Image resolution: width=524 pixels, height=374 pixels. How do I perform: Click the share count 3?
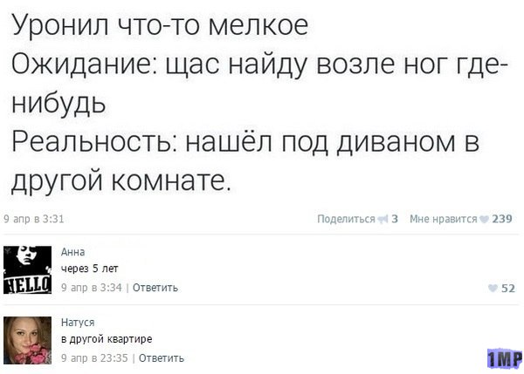(396, 219)
